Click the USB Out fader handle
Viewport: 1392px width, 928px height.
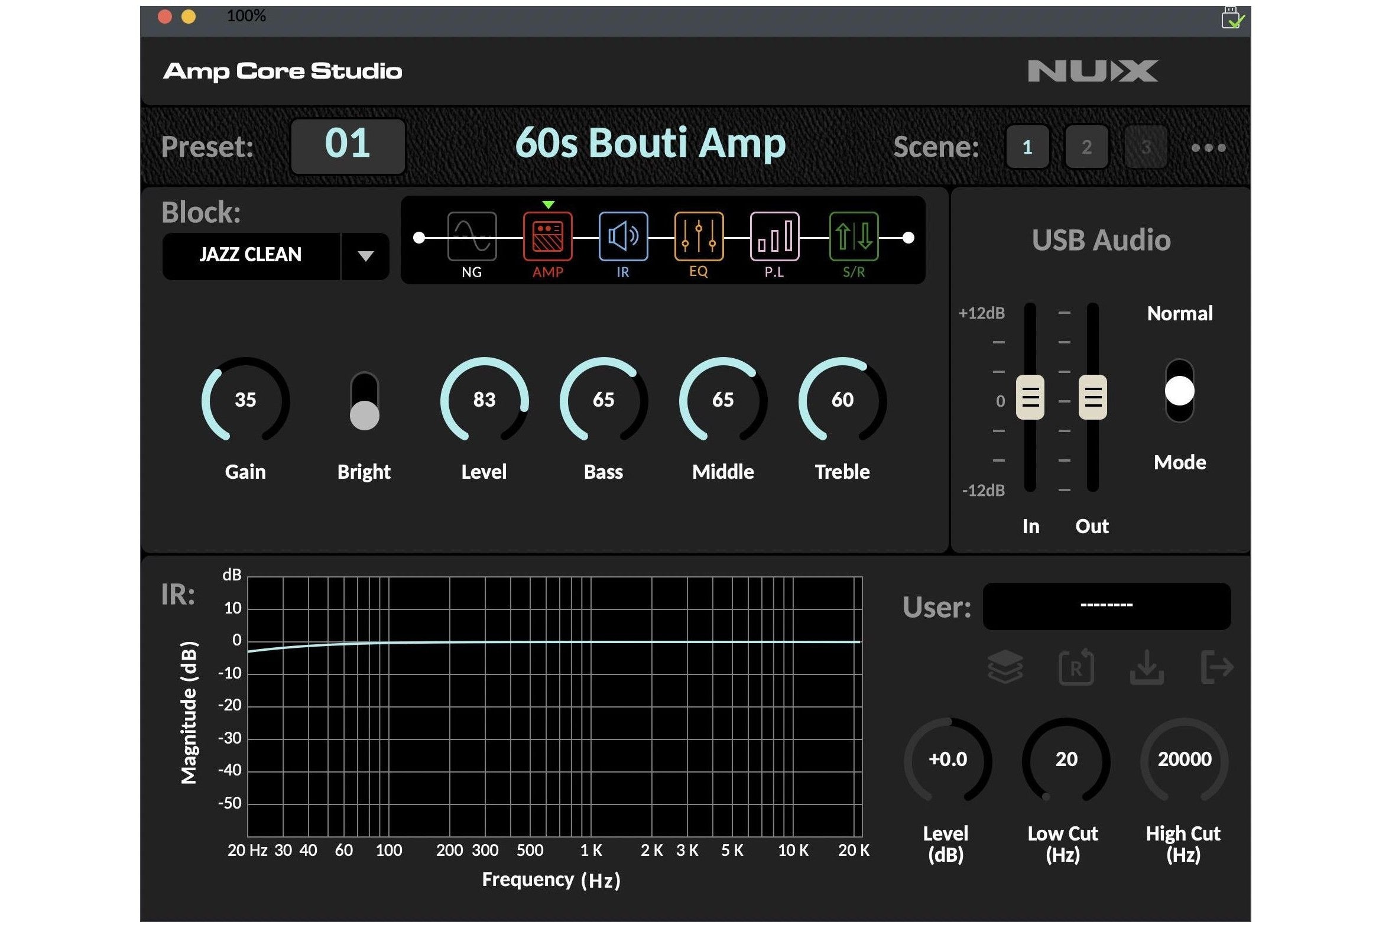point(1092,397)
